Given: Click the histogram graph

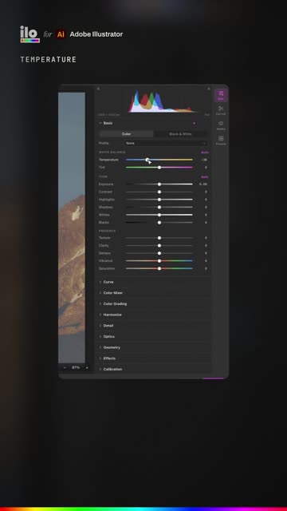Looking at the screenshot, I should coord(162,101).
